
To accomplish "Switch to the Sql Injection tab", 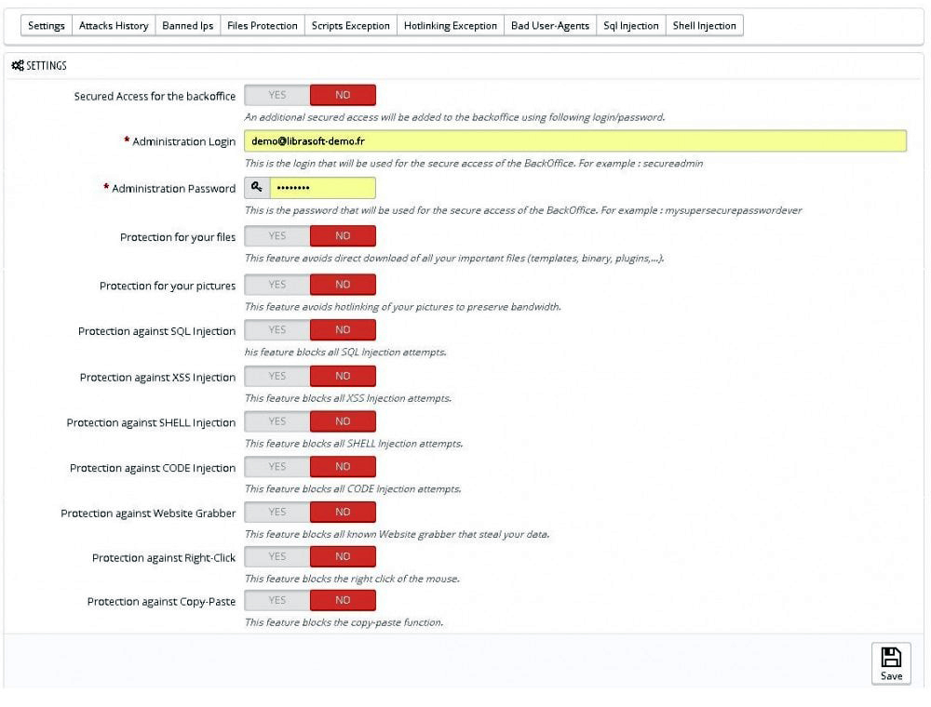I will click(x=630, y=25).
